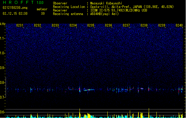The height and width of the screenshot is (118, 186).
Task: Click the tallest yellow power spike near 0238
Action: [149, 113]
